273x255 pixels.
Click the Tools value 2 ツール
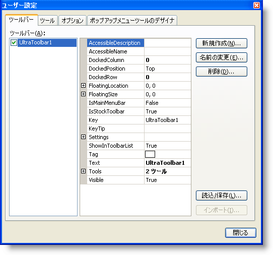[168, 171]
